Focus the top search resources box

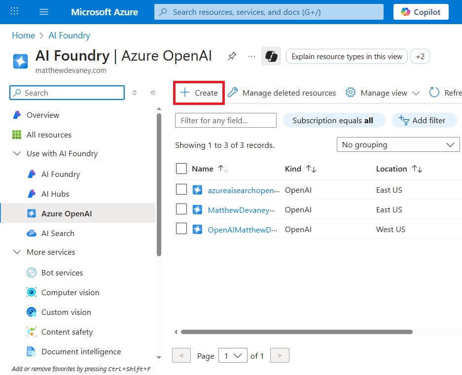[x=269, y=12]
